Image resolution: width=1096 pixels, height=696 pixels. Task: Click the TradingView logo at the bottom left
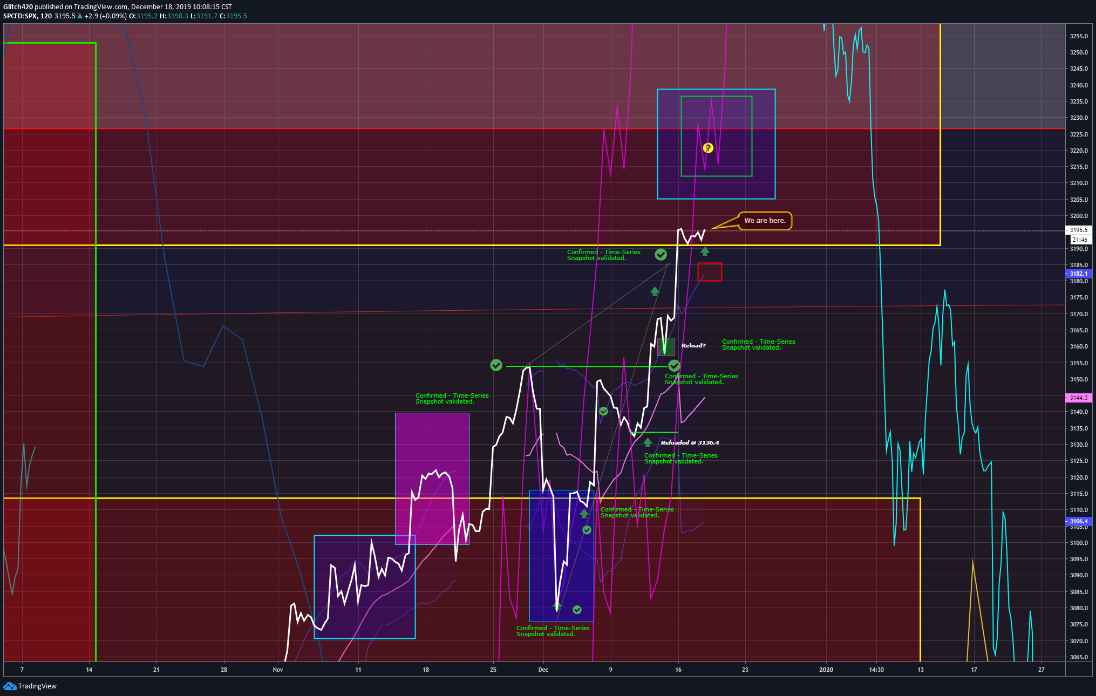(30, 686)
